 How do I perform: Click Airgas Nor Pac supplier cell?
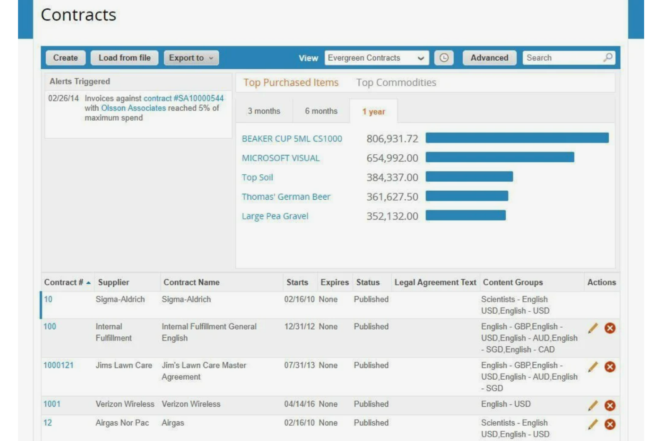coord(122,423)
